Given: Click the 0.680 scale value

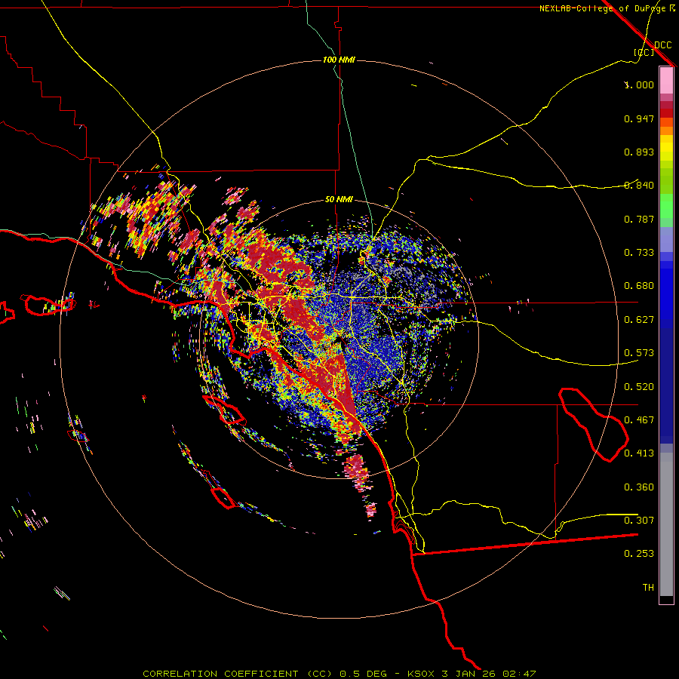Looking at the screenshot, I should coord(639,286).
